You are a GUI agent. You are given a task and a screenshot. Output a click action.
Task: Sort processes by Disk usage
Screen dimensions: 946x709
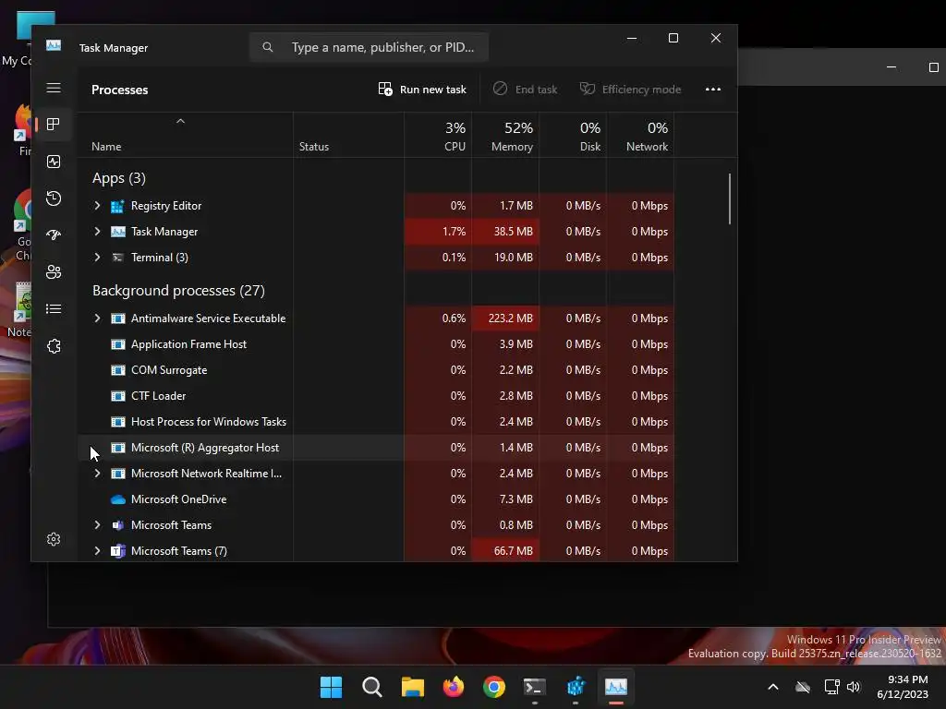click(573, 137)
